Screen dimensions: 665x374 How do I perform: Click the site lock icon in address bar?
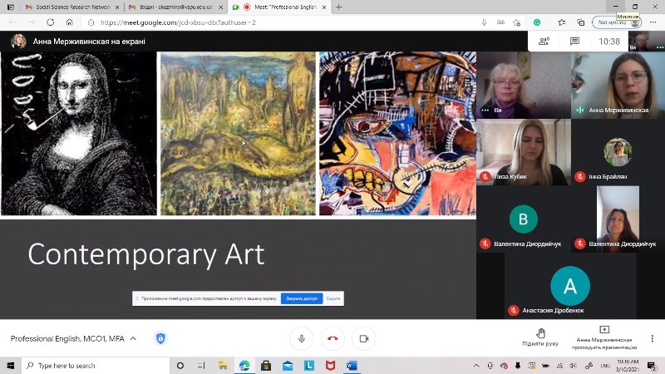91,22
